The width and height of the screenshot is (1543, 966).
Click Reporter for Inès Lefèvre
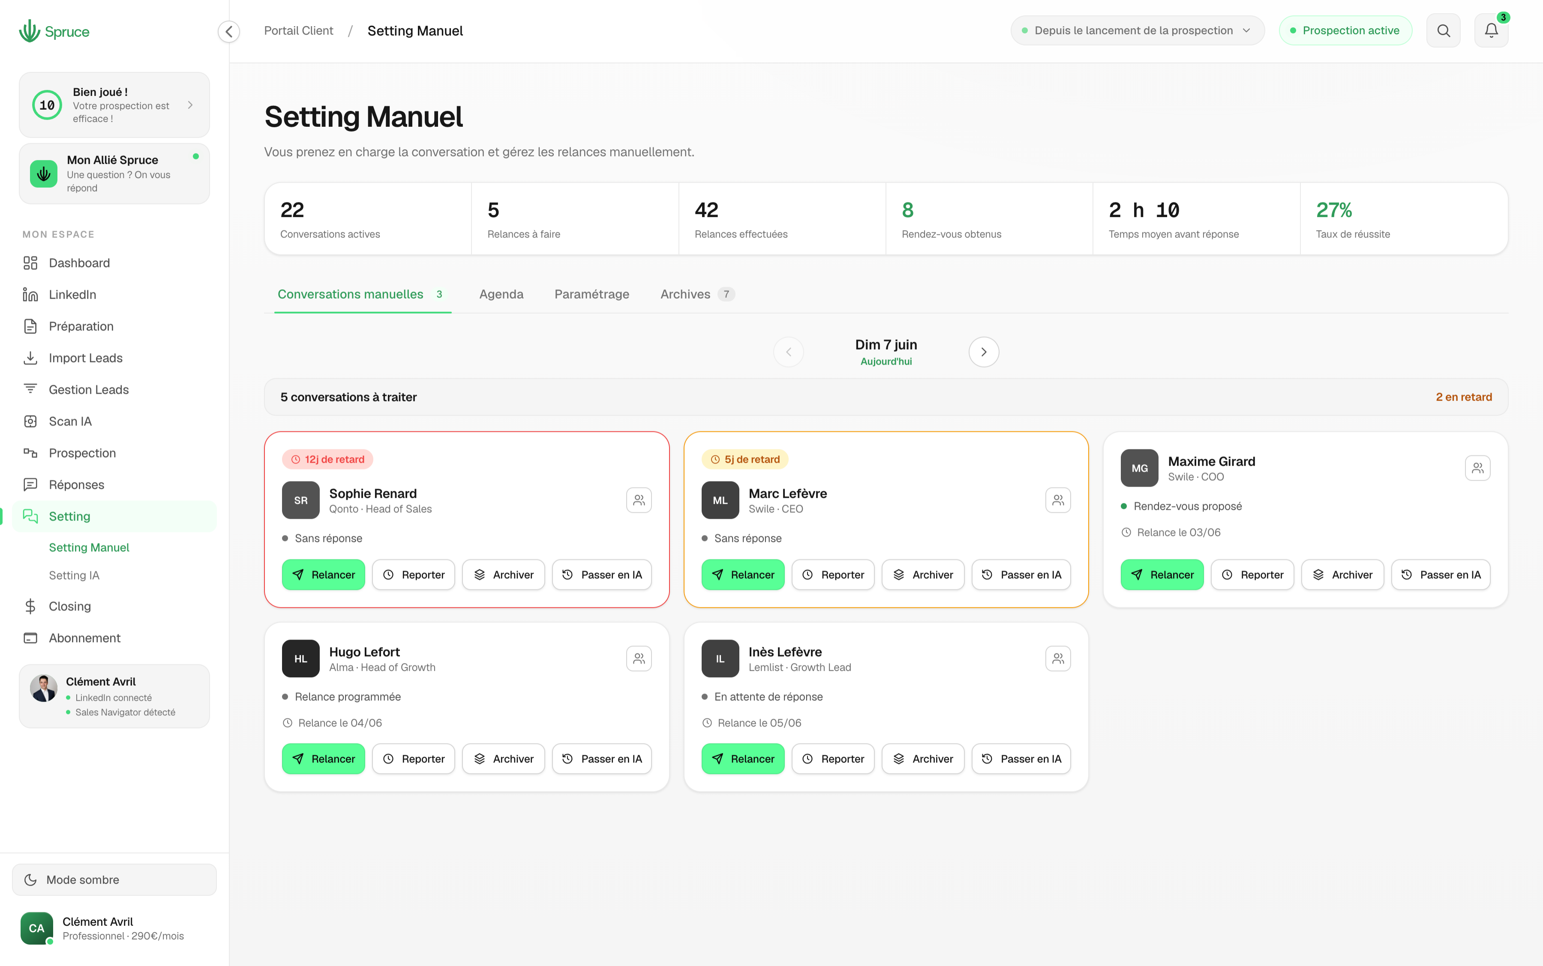pos(833,759)
